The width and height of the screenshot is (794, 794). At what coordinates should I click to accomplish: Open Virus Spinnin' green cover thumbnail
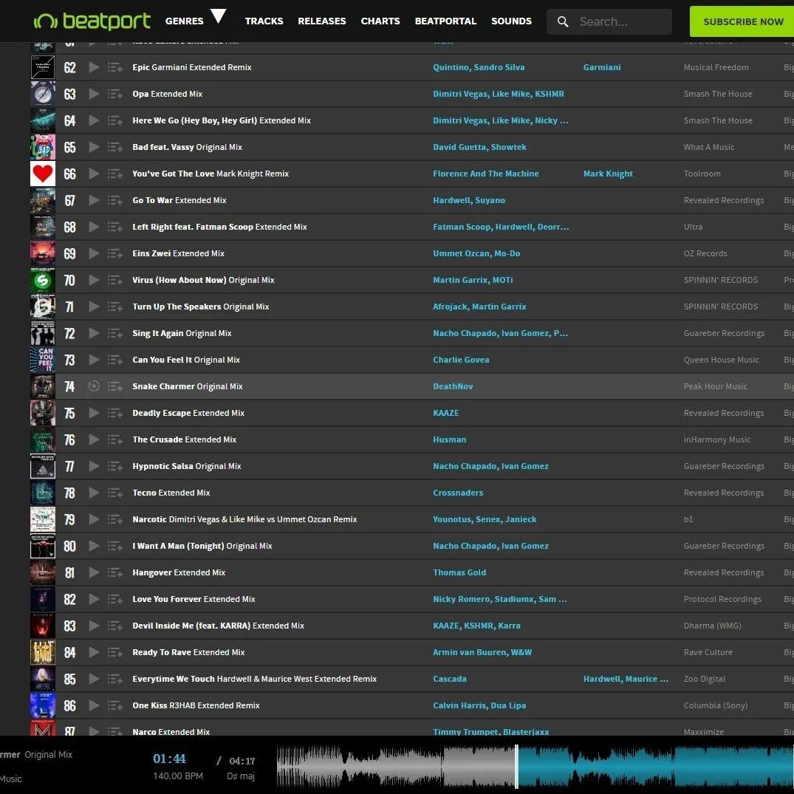(x=43, y=280)
